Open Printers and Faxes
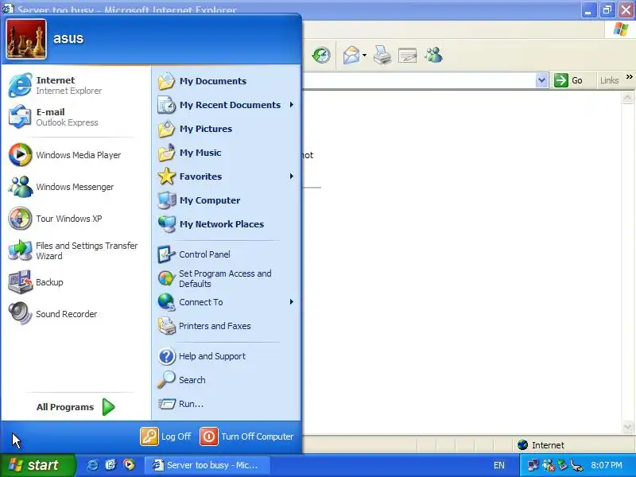The height and width of the screenshot is (477, 636). [x=226, y=326]
